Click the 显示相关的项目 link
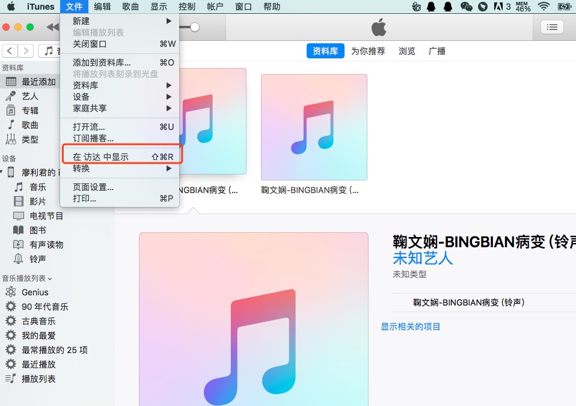This screenshot has height=406, width=576. coord(410,326)
